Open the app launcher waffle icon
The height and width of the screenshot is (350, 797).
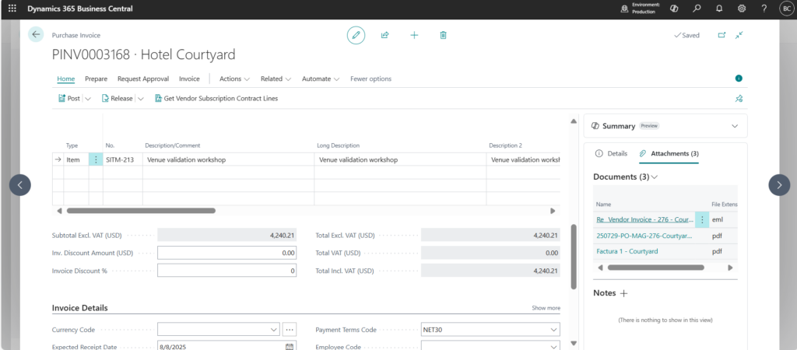(12, 9)
